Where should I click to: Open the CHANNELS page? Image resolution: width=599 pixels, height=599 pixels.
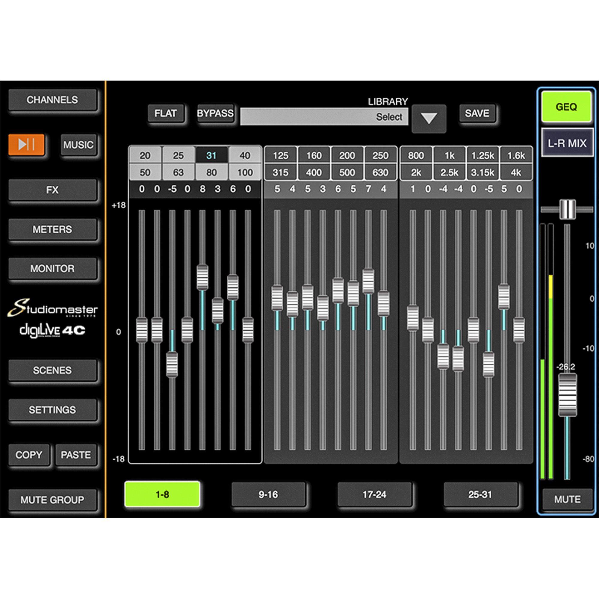(52, 100)
